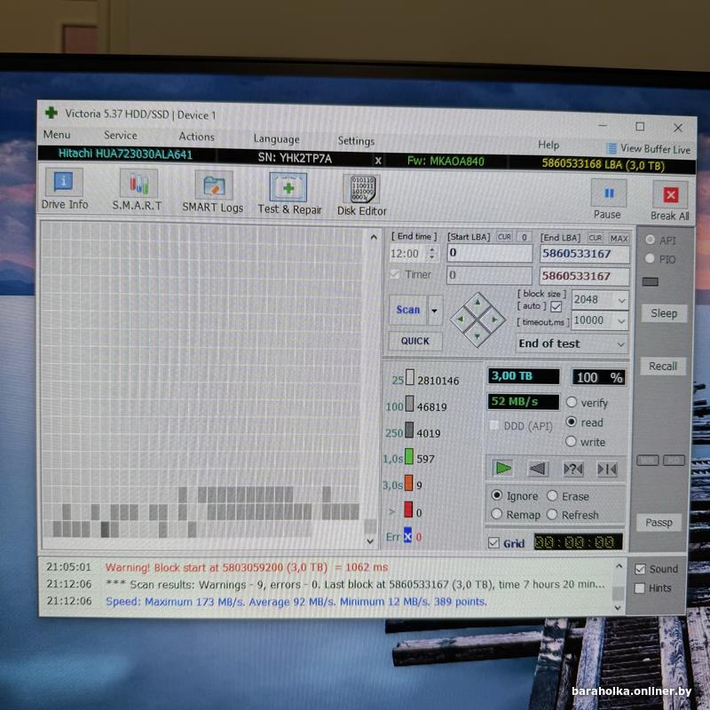Image resolution: width=710 pixels, height=710 pixels.
Task: Click the CUR button beside Start LBA
Action: pyautogui.click(x=504, y=237)
